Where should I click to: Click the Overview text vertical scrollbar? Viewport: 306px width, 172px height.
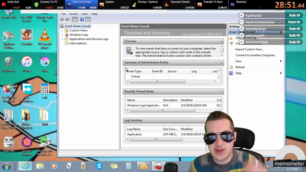[x=222, y=51]
